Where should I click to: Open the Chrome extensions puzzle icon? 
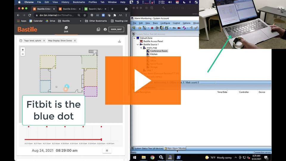tap(115, 15)
